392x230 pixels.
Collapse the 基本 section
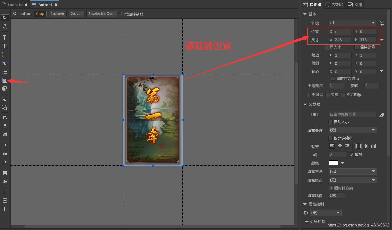305,14
